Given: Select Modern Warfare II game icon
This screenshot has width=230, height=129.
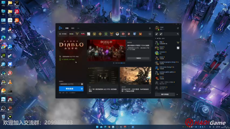Looking at the screenshot, I should pyautogui.click(x=71, y=34).
